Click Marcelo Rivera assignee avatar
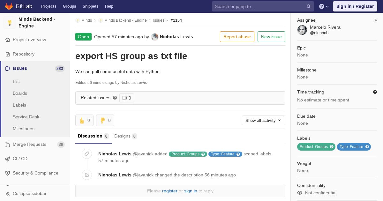 coord(302,30)
